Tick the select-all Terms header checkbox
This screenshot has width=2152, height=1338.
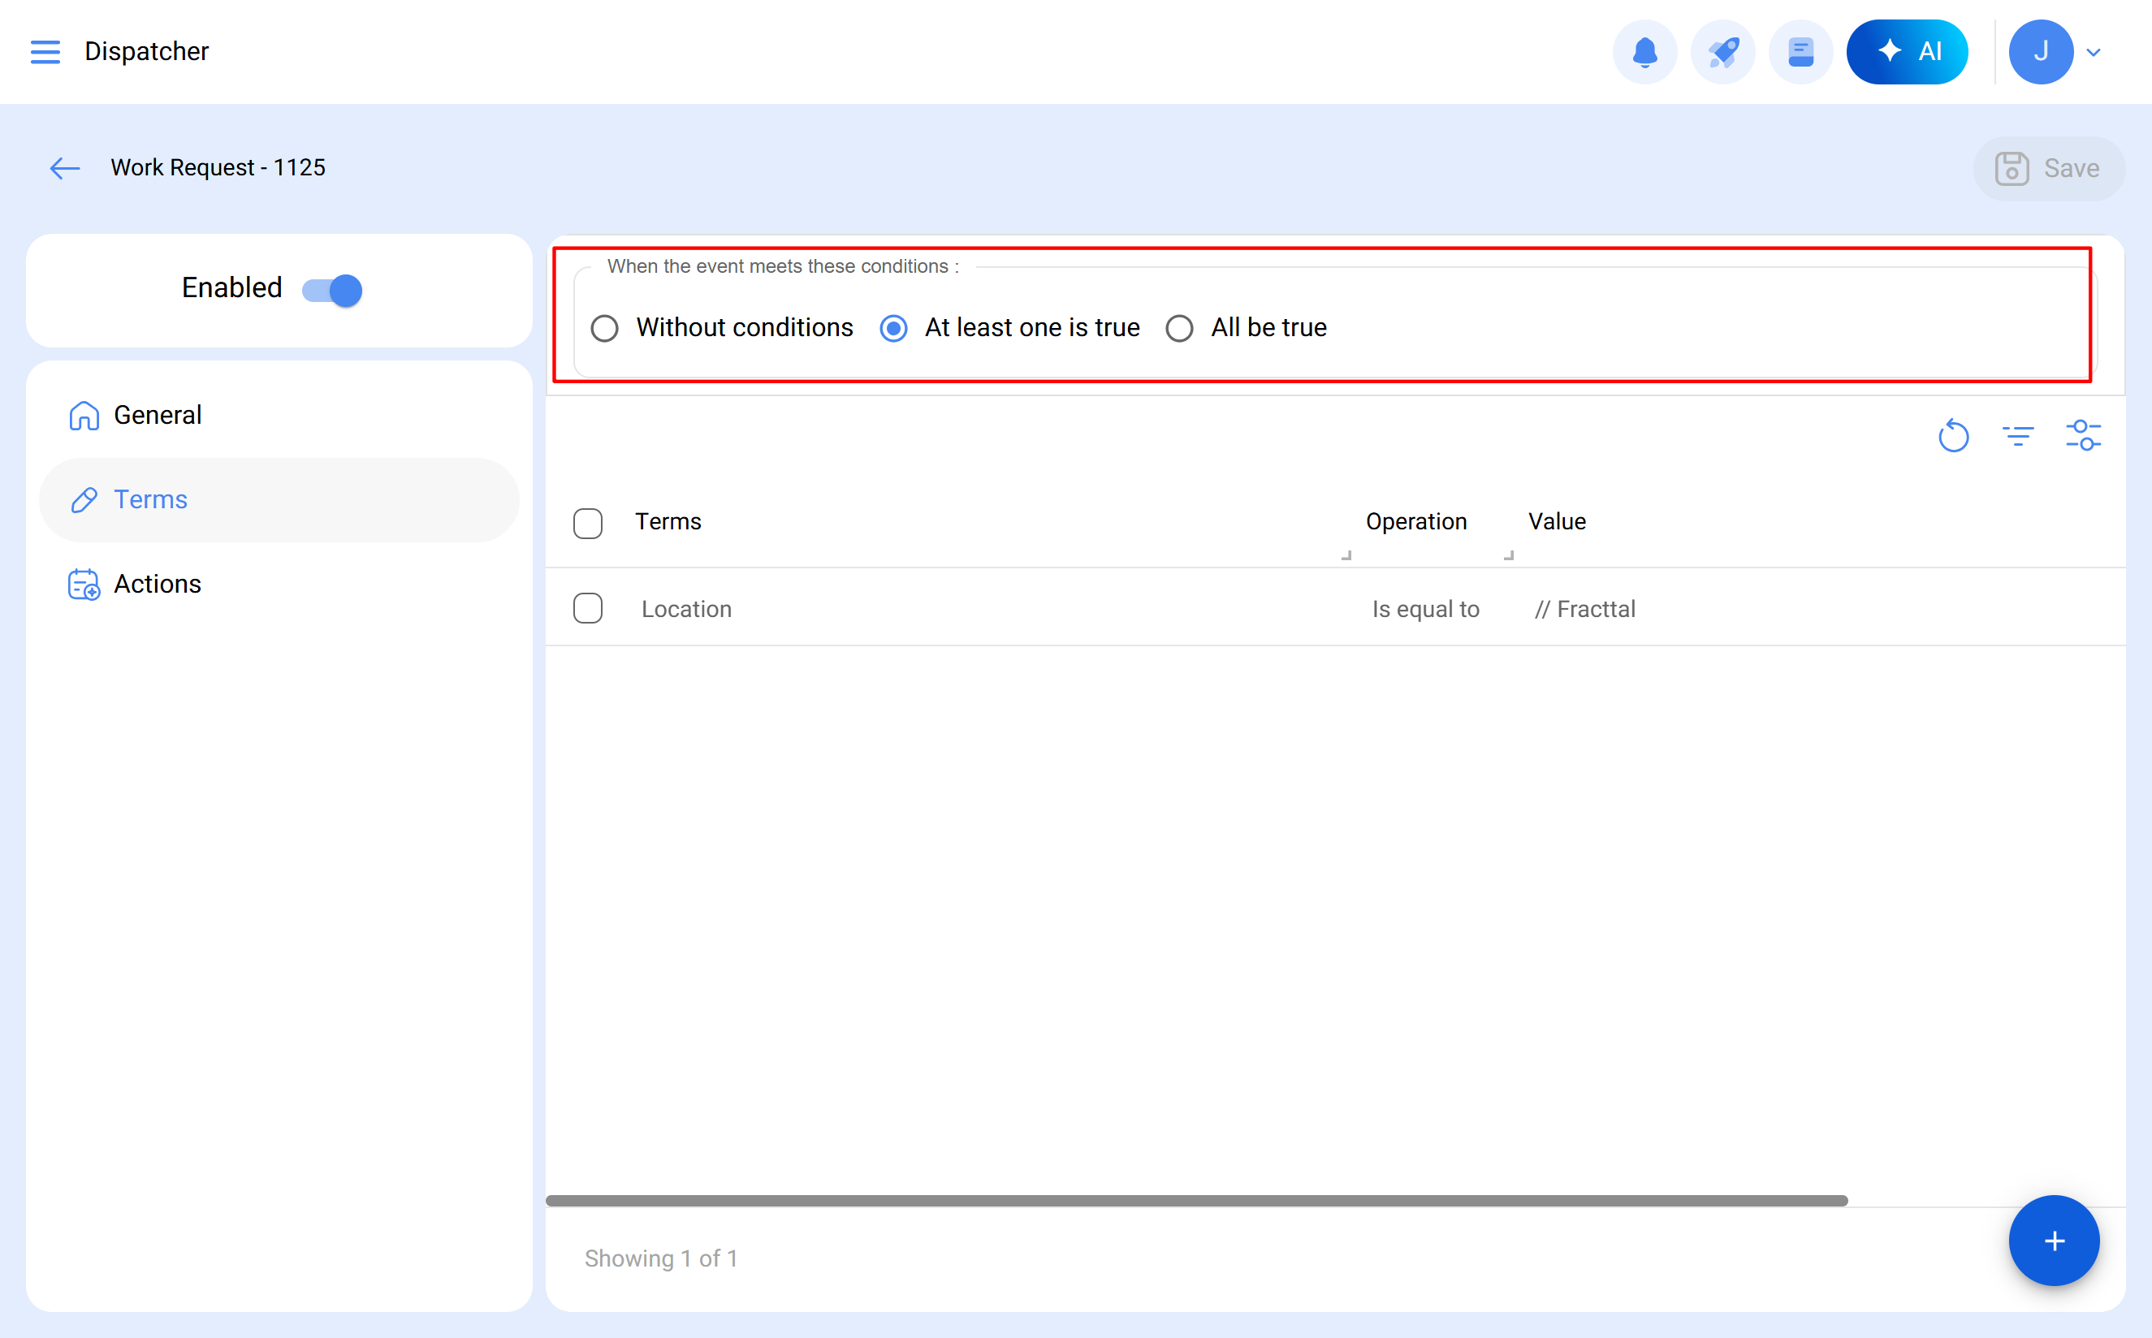(588, 522)
